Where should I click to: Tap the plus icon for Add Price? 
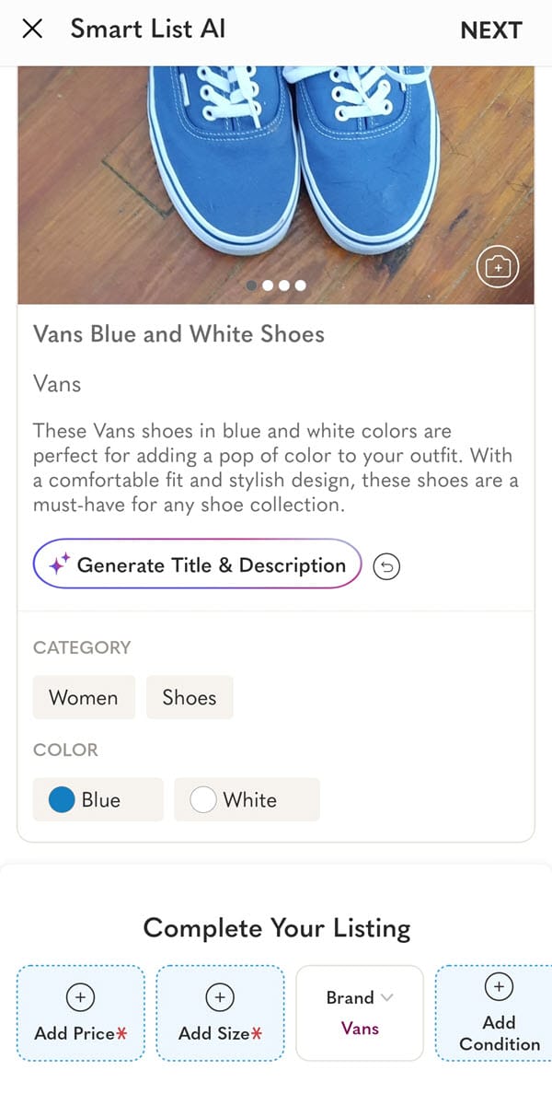[x=80, y=996]
